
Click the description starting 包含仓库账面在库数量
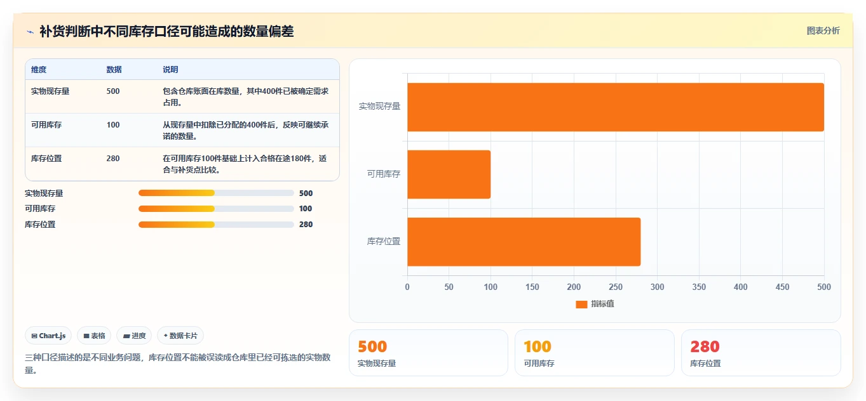point(246,96)
